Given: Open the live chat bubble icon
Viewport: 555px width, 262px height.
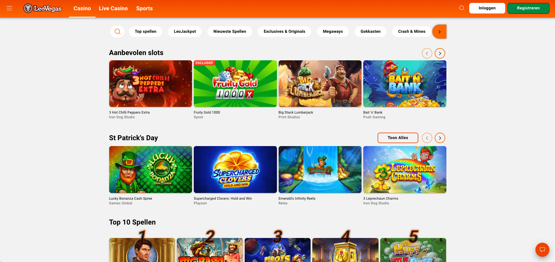Looking at the screenshot, I should pyautogui.click(x=542, y=250).
